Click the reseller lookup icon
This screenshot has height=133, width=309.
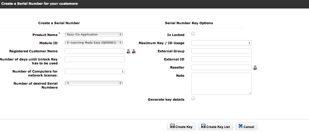(x=255, y=68)
